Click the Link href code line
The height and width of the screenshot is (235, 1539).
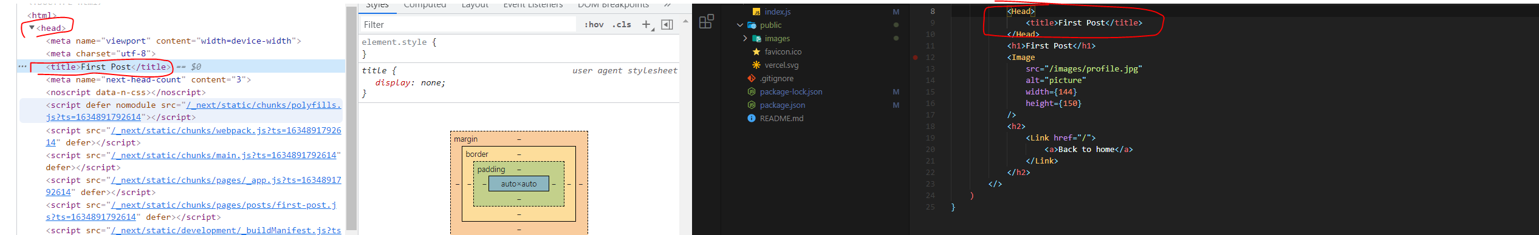(x=1061, y=137)
